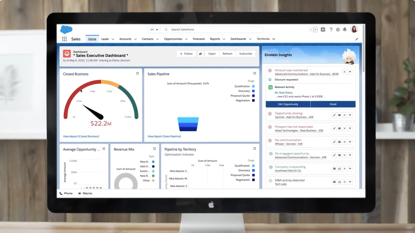Click edit pencil on Opportunity slowing insight
This screenshot has height=233, width=415.
click(x=334, y=115)
